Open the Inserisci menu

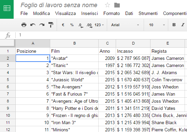(x=89, y=13)
